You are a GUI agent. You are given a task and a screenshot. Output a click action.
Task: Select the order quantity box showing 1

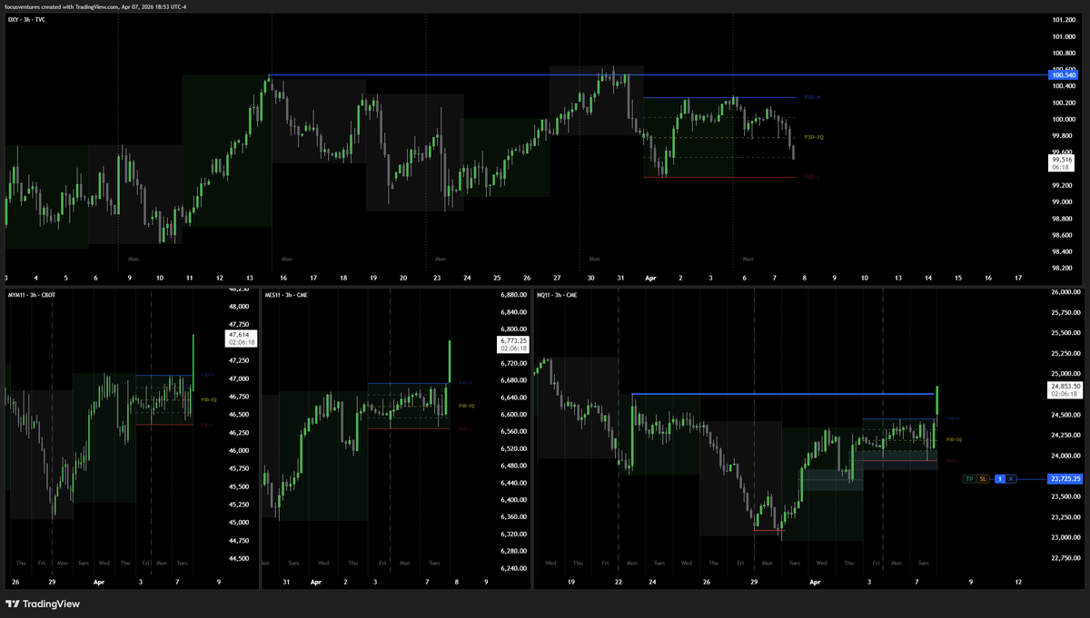pyautogui.click(x=1000, y=478)
